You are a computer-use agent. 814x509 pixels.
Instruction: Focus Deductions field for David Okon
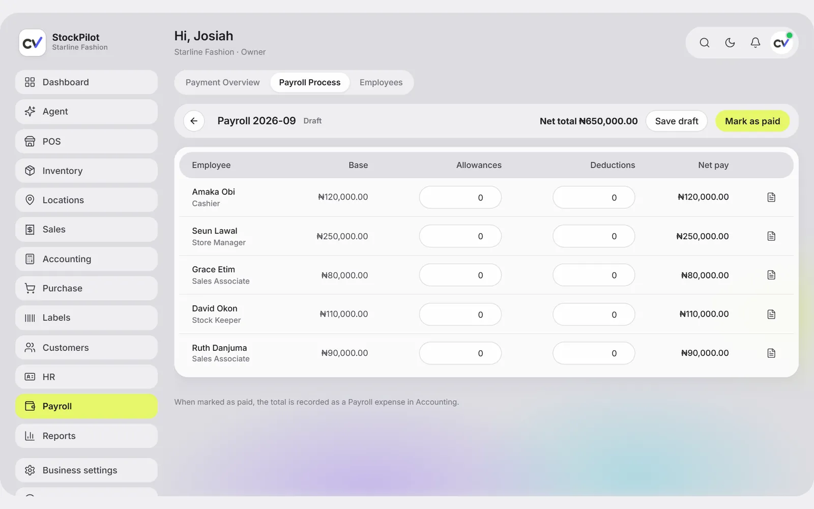tap(594, 315)
